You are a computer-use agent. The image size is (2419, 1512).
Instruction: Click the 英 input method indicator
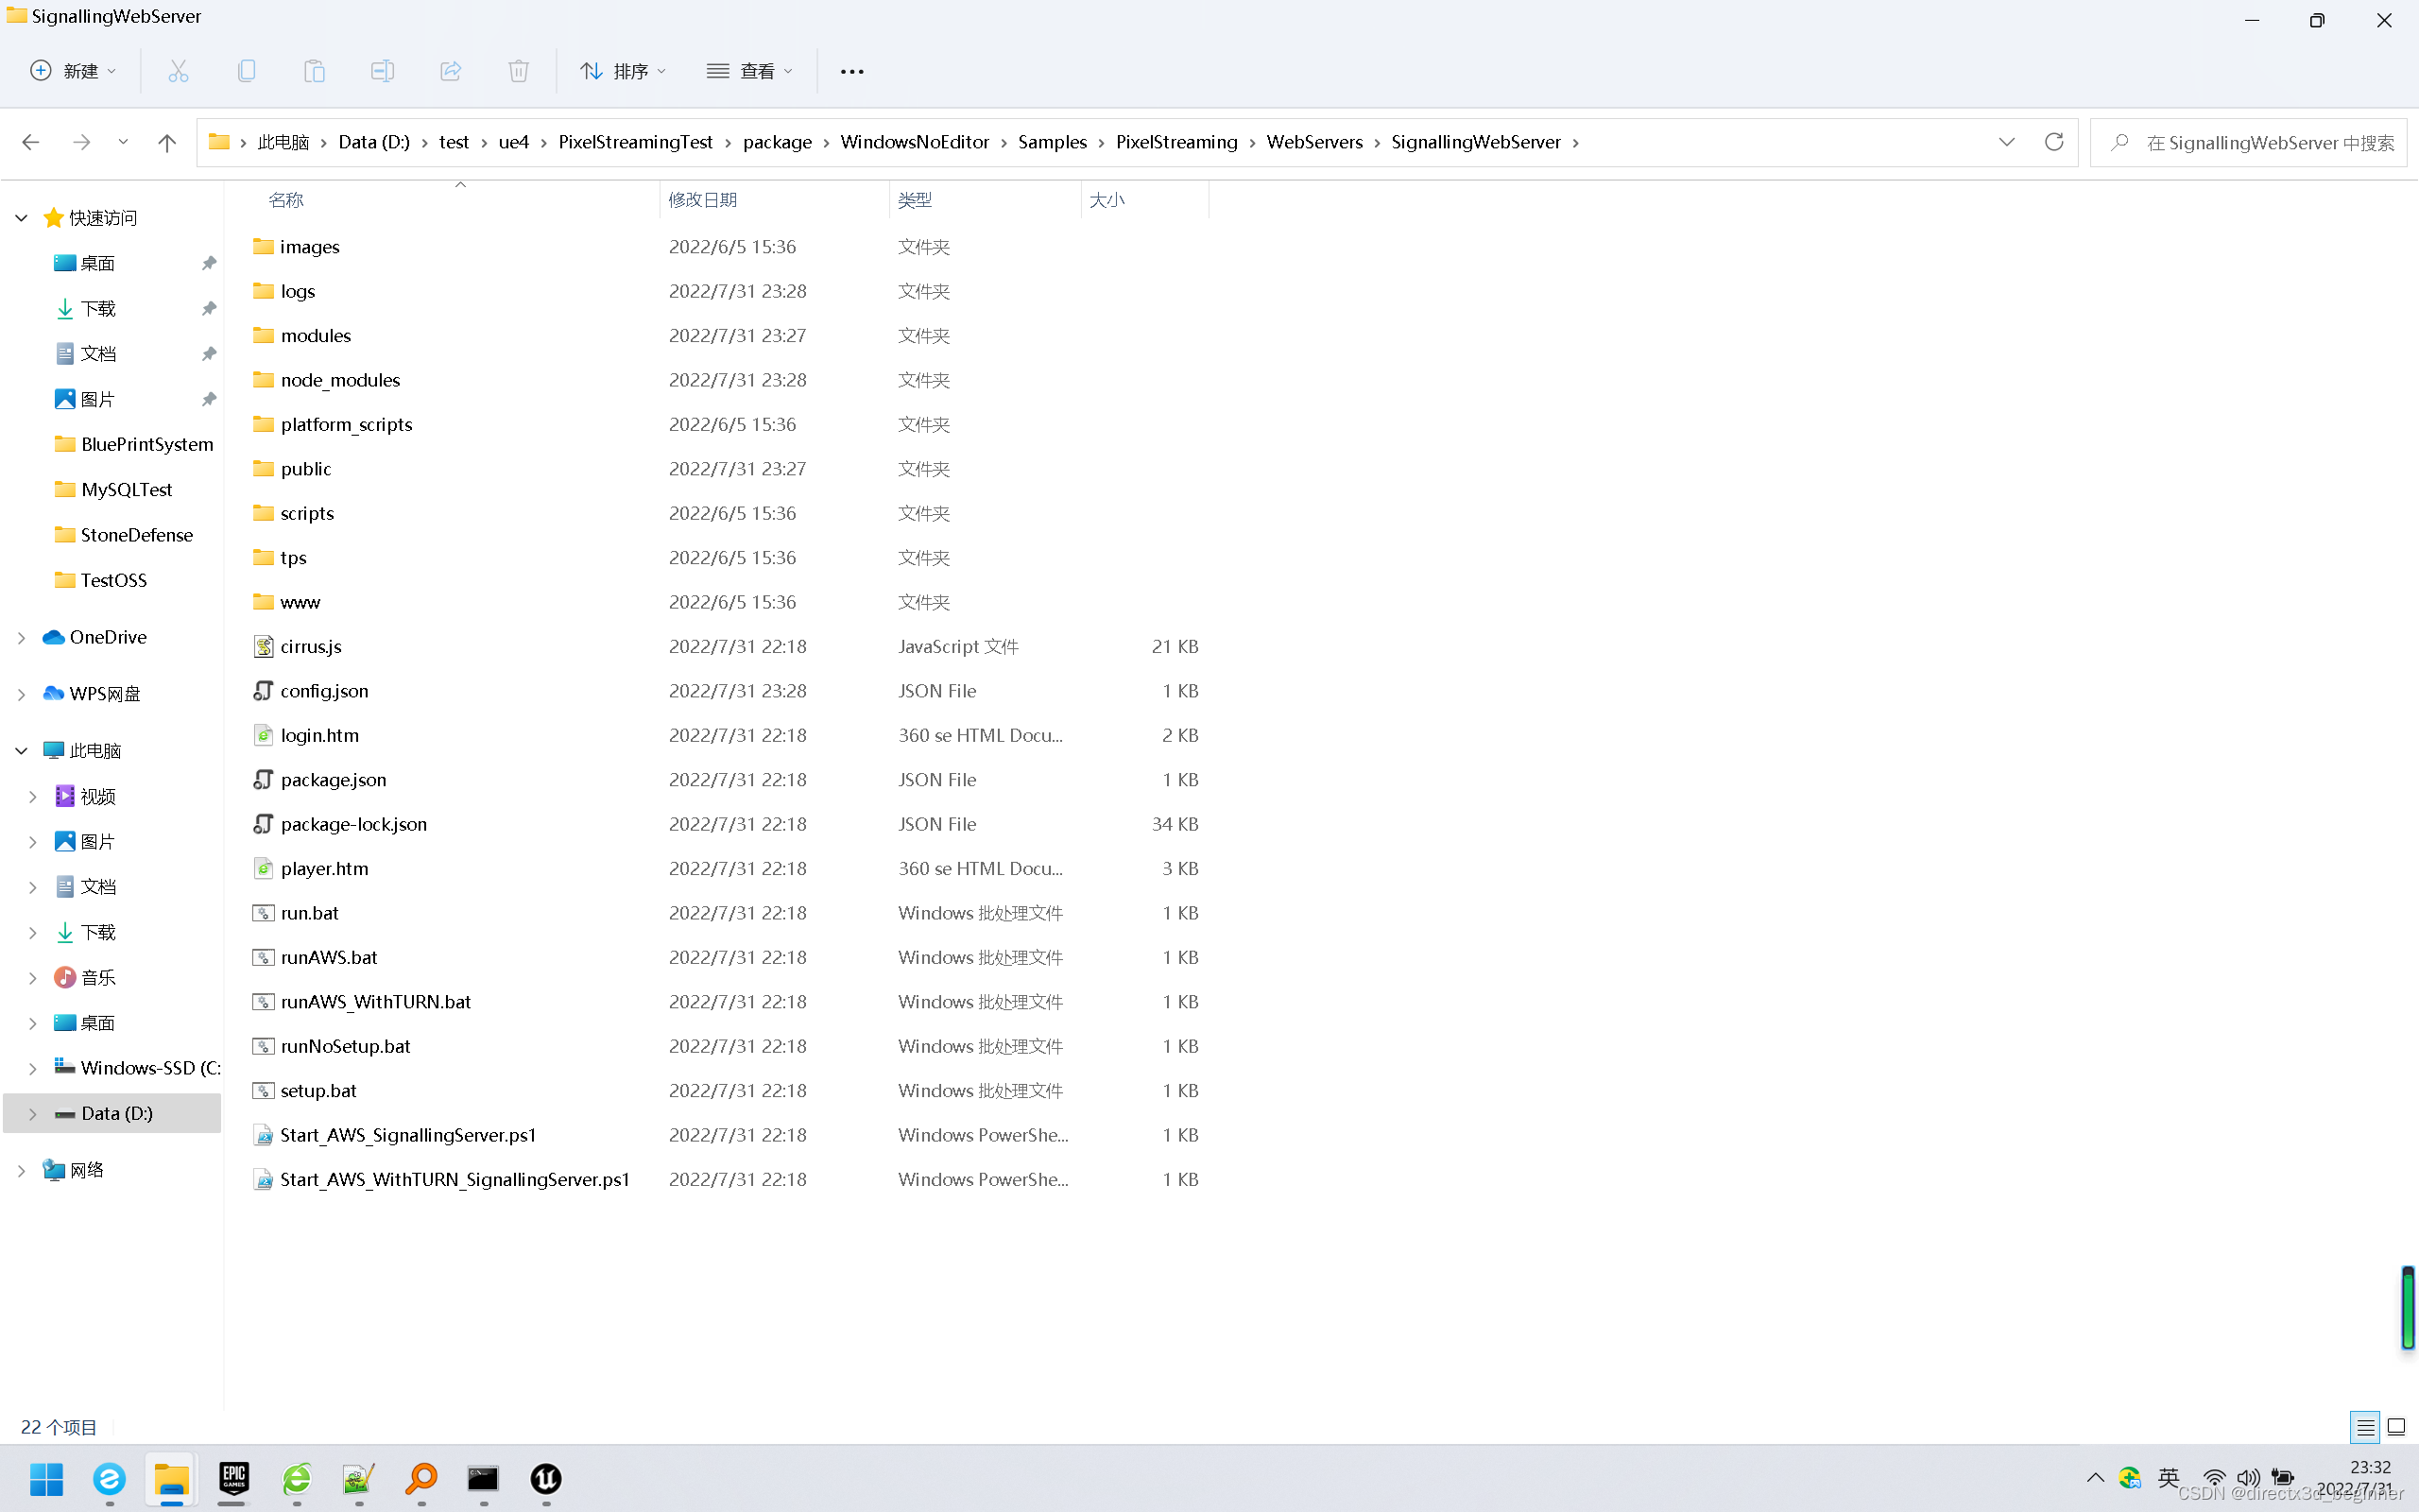pyautogui.click(x=2168, y=1478)
